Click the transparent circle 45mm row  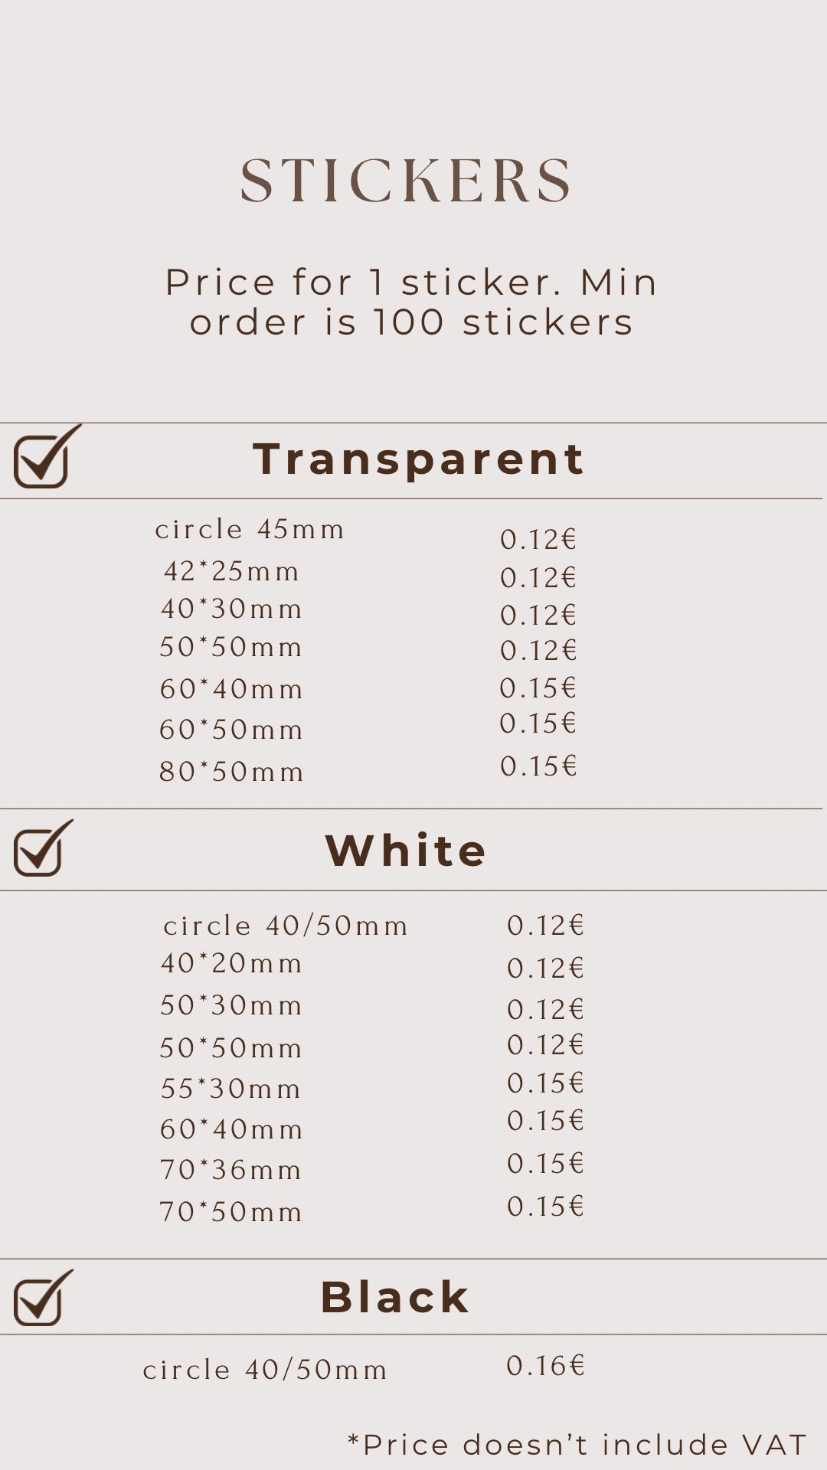[x=250, y=529]
